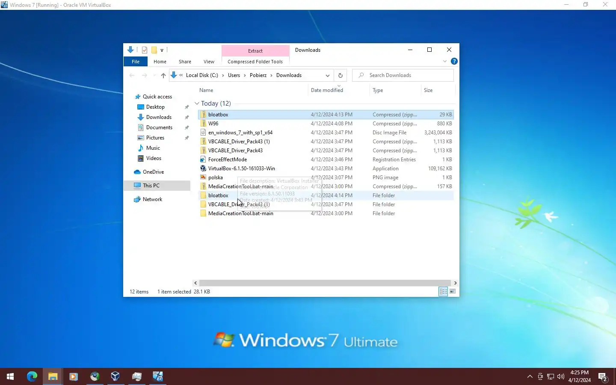Open the clock showing 4:25 PM
Viewport: 616px width, 385px height.
click(x=580, y=376)
